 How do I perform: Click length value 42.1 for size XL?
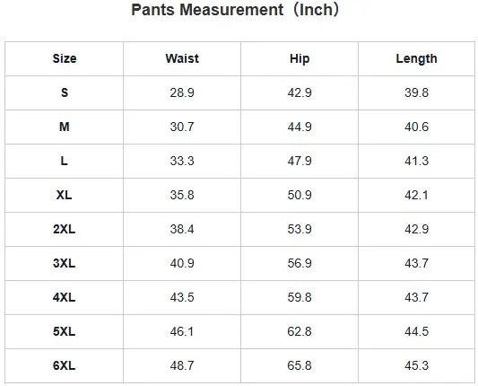416,195
